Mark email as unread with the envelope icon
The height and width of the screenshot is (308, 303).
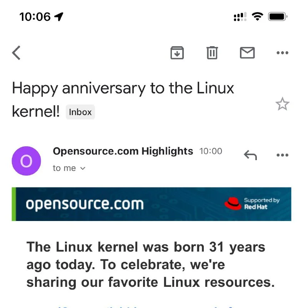(x=247, y=53)
